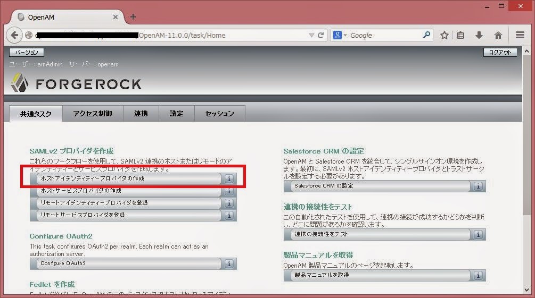Switch to the アクセス制御 tab
This screenshot has width=535, height=298.
click(x=93, y=114)
